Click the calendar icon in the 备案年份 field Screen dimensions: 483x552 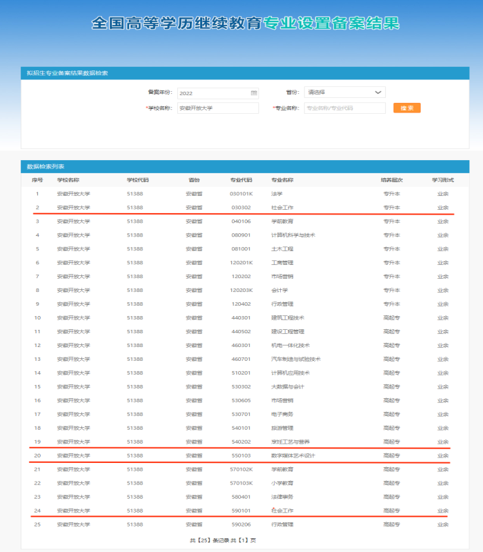coord(254,92)
